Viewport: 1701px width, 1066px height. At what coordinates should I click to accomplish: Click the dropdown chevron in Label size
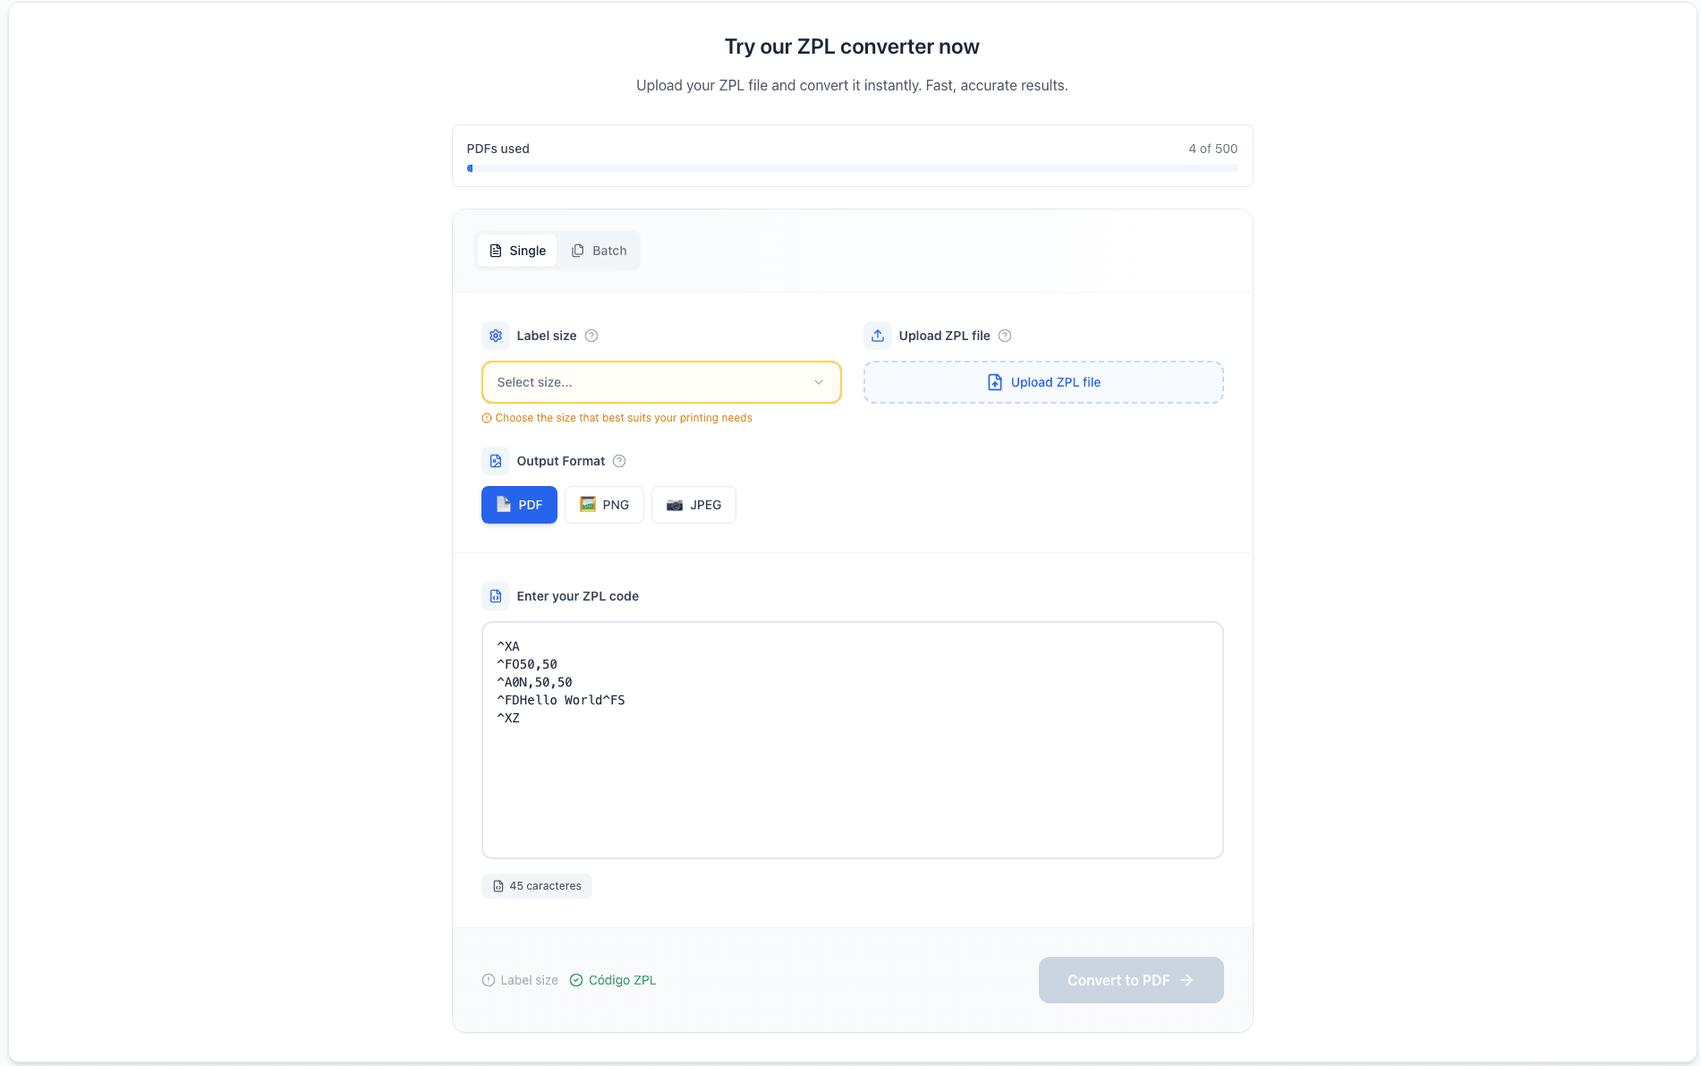coord(819,382)
